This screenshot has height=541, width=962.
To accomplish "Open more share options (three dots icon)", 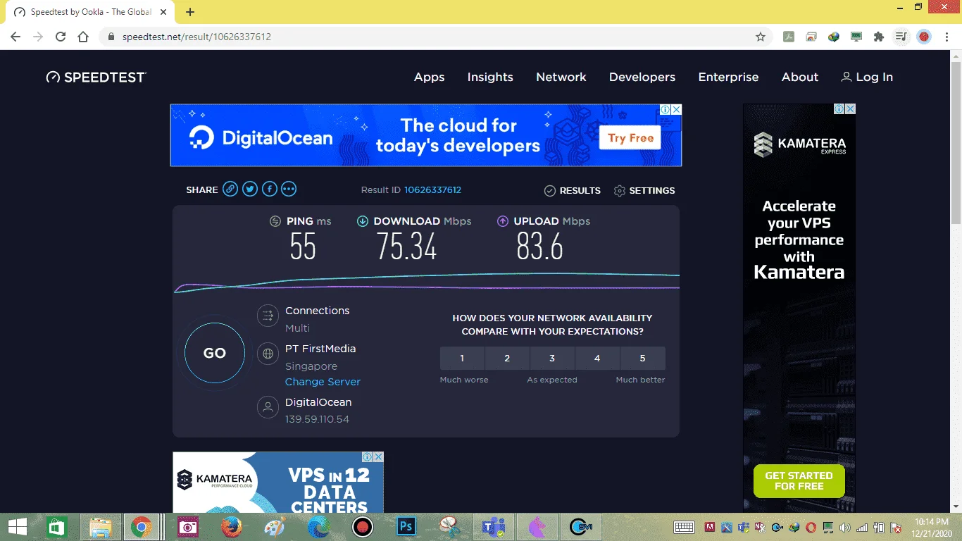I will coord(289,189).
